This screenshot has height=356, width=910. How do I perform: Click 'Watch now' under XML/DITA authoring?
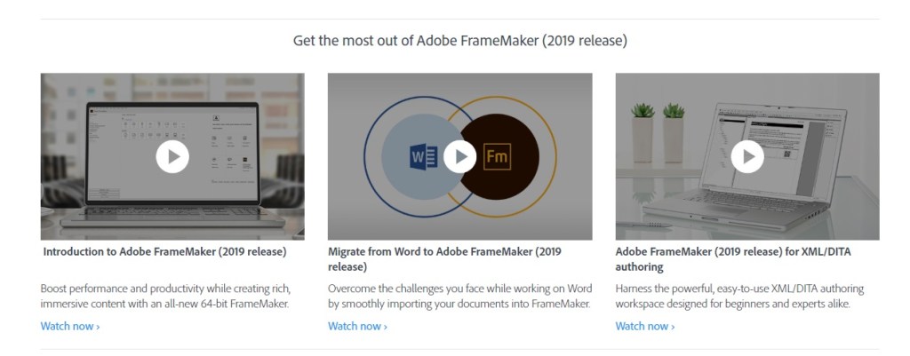[x=645, y=326]
